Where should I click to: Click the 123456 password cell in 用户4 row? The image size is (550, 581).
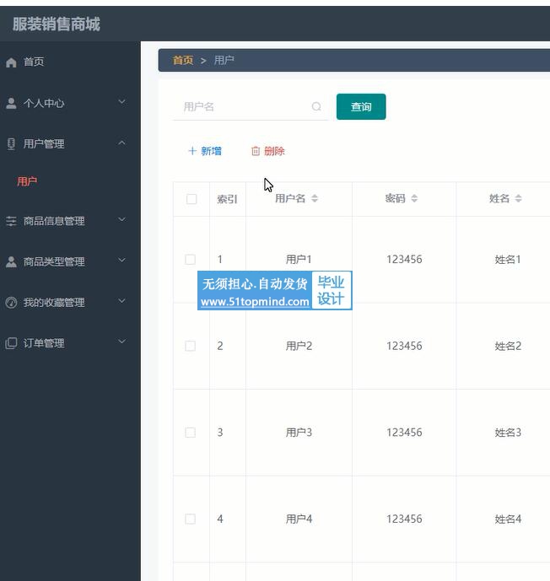[404, 519]
